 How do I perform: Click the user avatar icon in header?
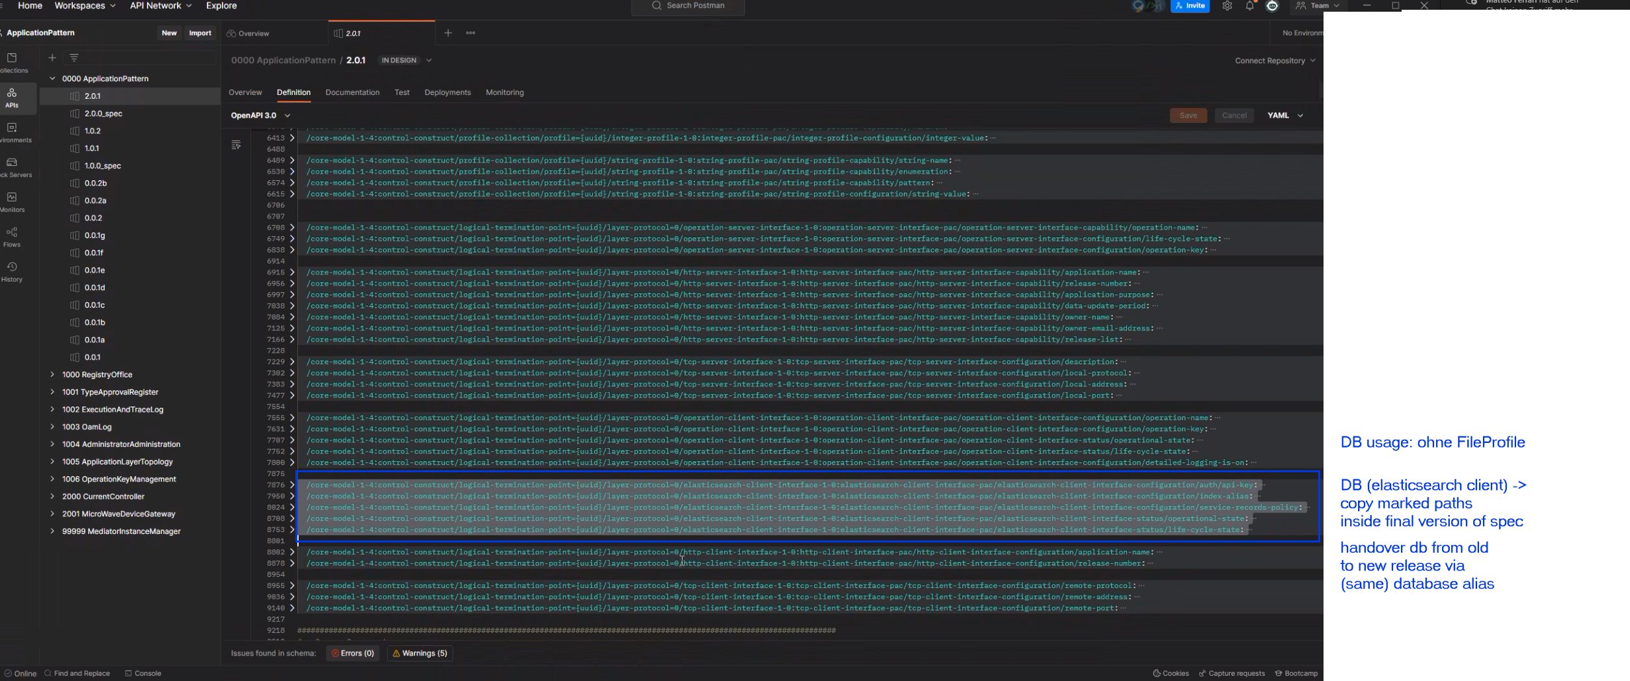[x=1272, y=6]
